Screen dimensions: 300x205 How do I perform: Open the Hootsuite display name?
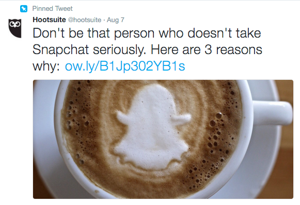tap(49, 20)
